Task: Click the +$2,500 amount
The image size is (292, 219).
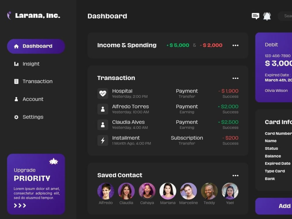Action: point(228,122)
